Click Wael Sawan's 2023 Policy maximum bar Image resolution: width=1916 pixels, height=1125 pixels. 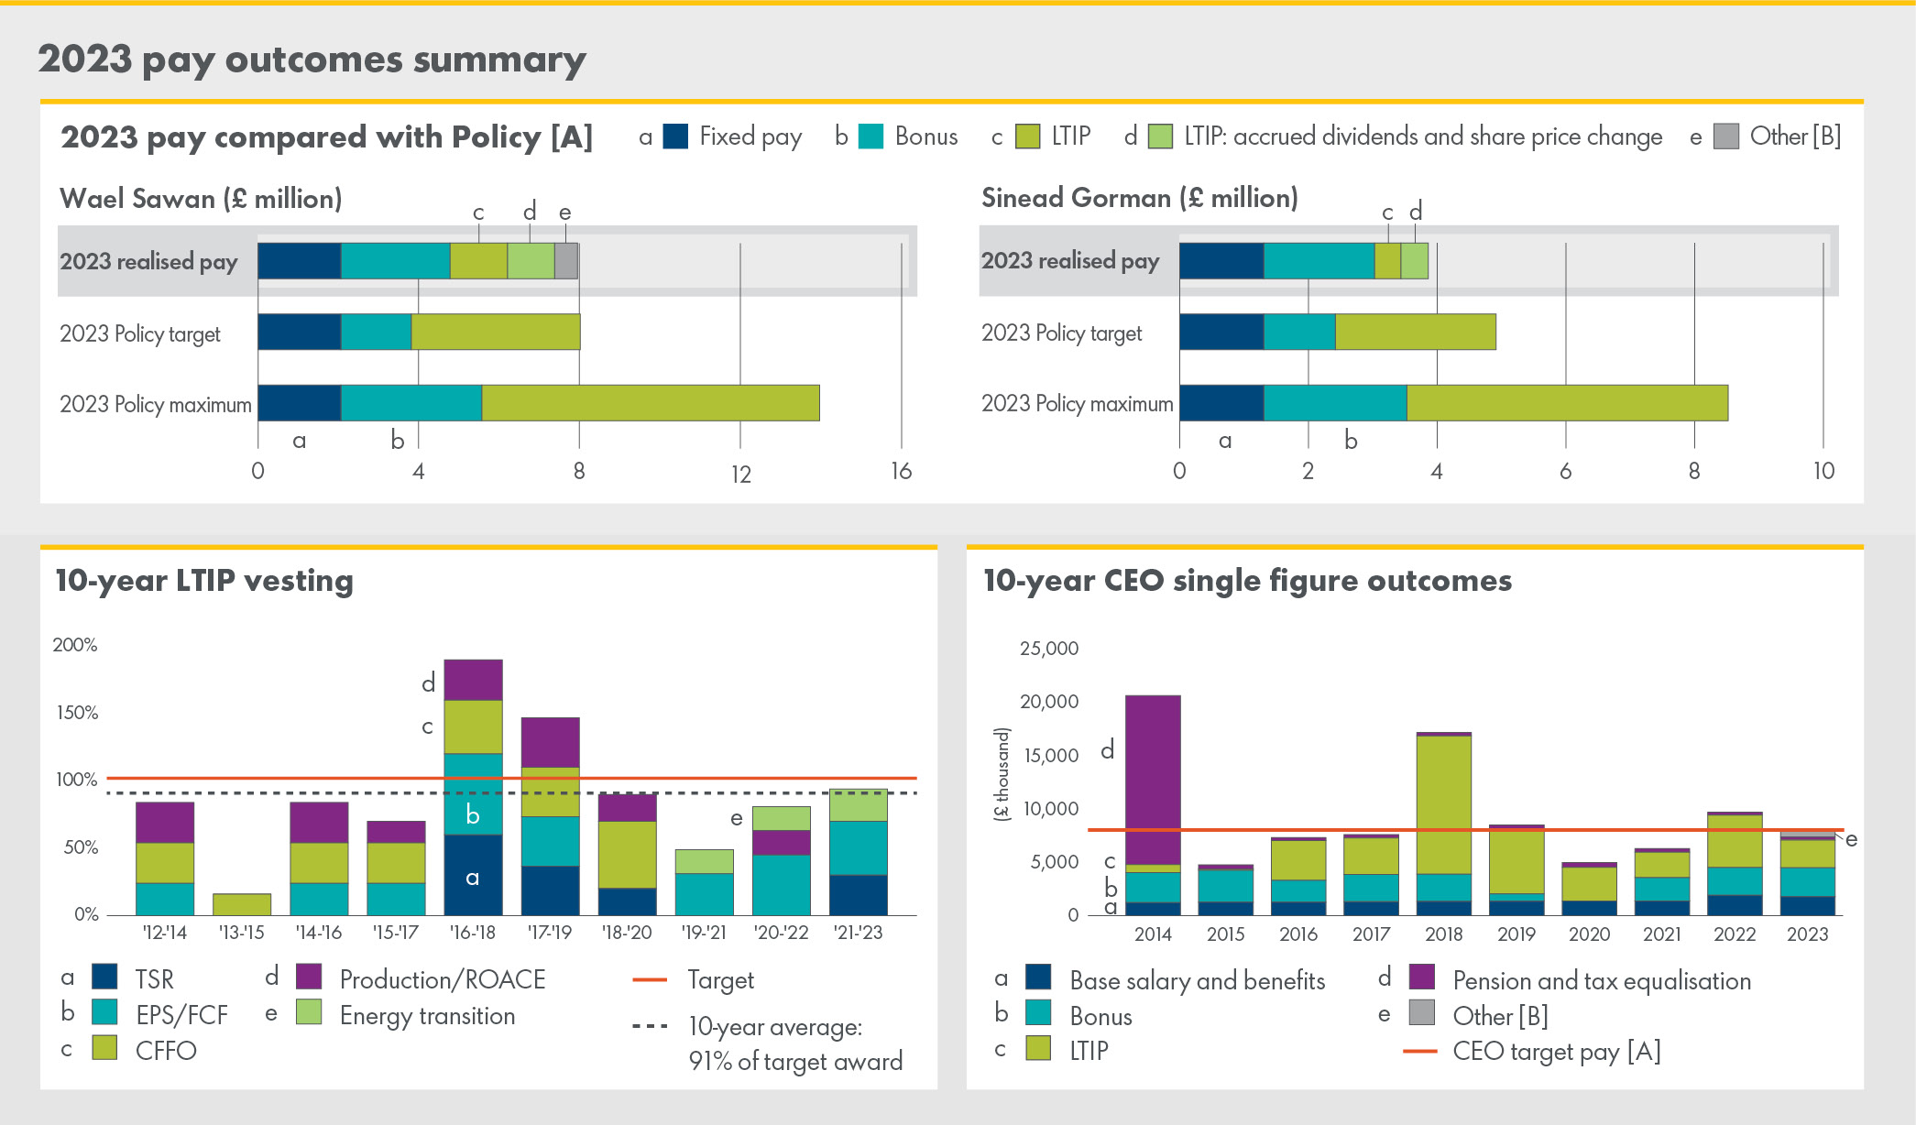click(539, 403)
